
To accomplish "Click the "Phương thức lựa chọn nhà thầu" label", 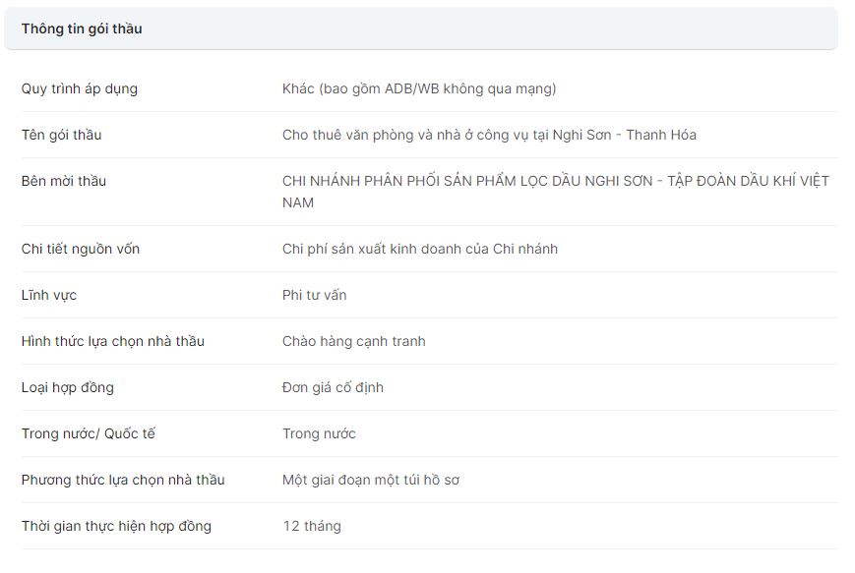I will pos(123,480).
